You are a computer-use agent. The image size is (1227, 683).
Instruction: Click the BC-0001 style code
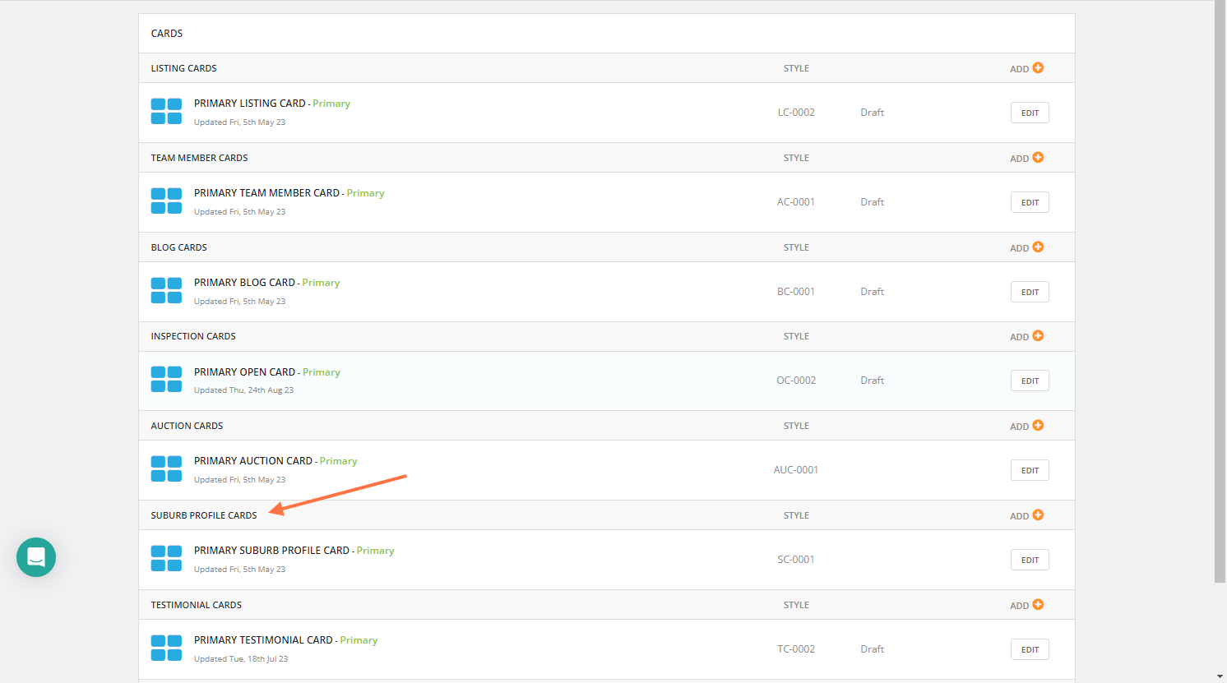pos(796,292)
